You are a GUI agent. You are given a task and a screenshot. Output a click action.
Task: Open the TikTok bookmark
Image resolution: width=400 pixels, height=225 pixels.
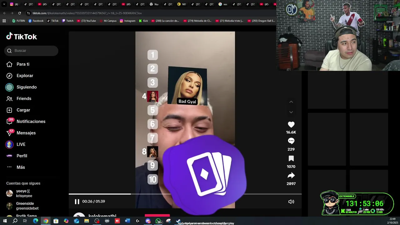[x=53, y=21]
